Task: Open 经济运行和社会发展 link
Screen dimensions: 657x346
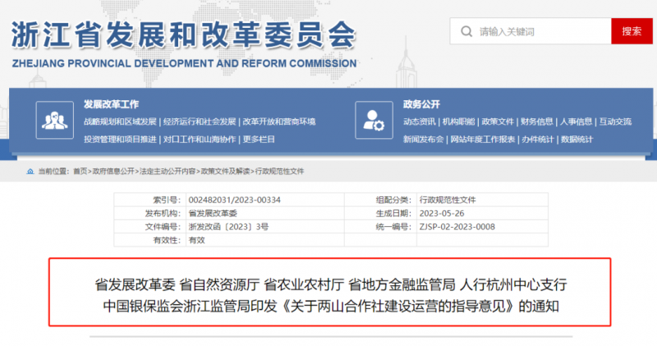Action: pyautogui.click(x=200, y=122)
